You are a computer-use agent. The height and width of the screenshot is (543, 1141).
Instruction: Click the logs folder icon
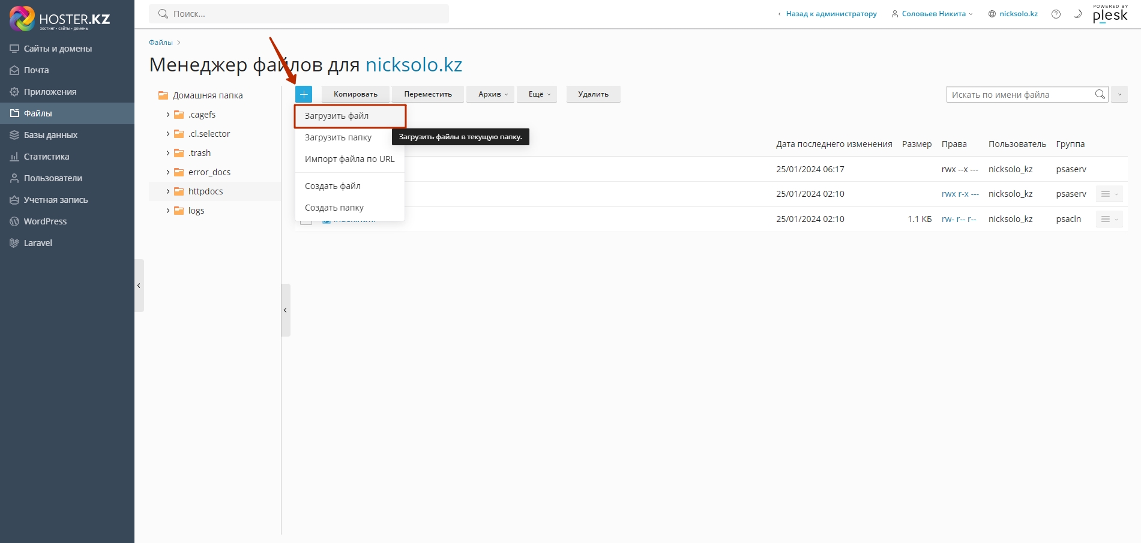click(179, 211)
